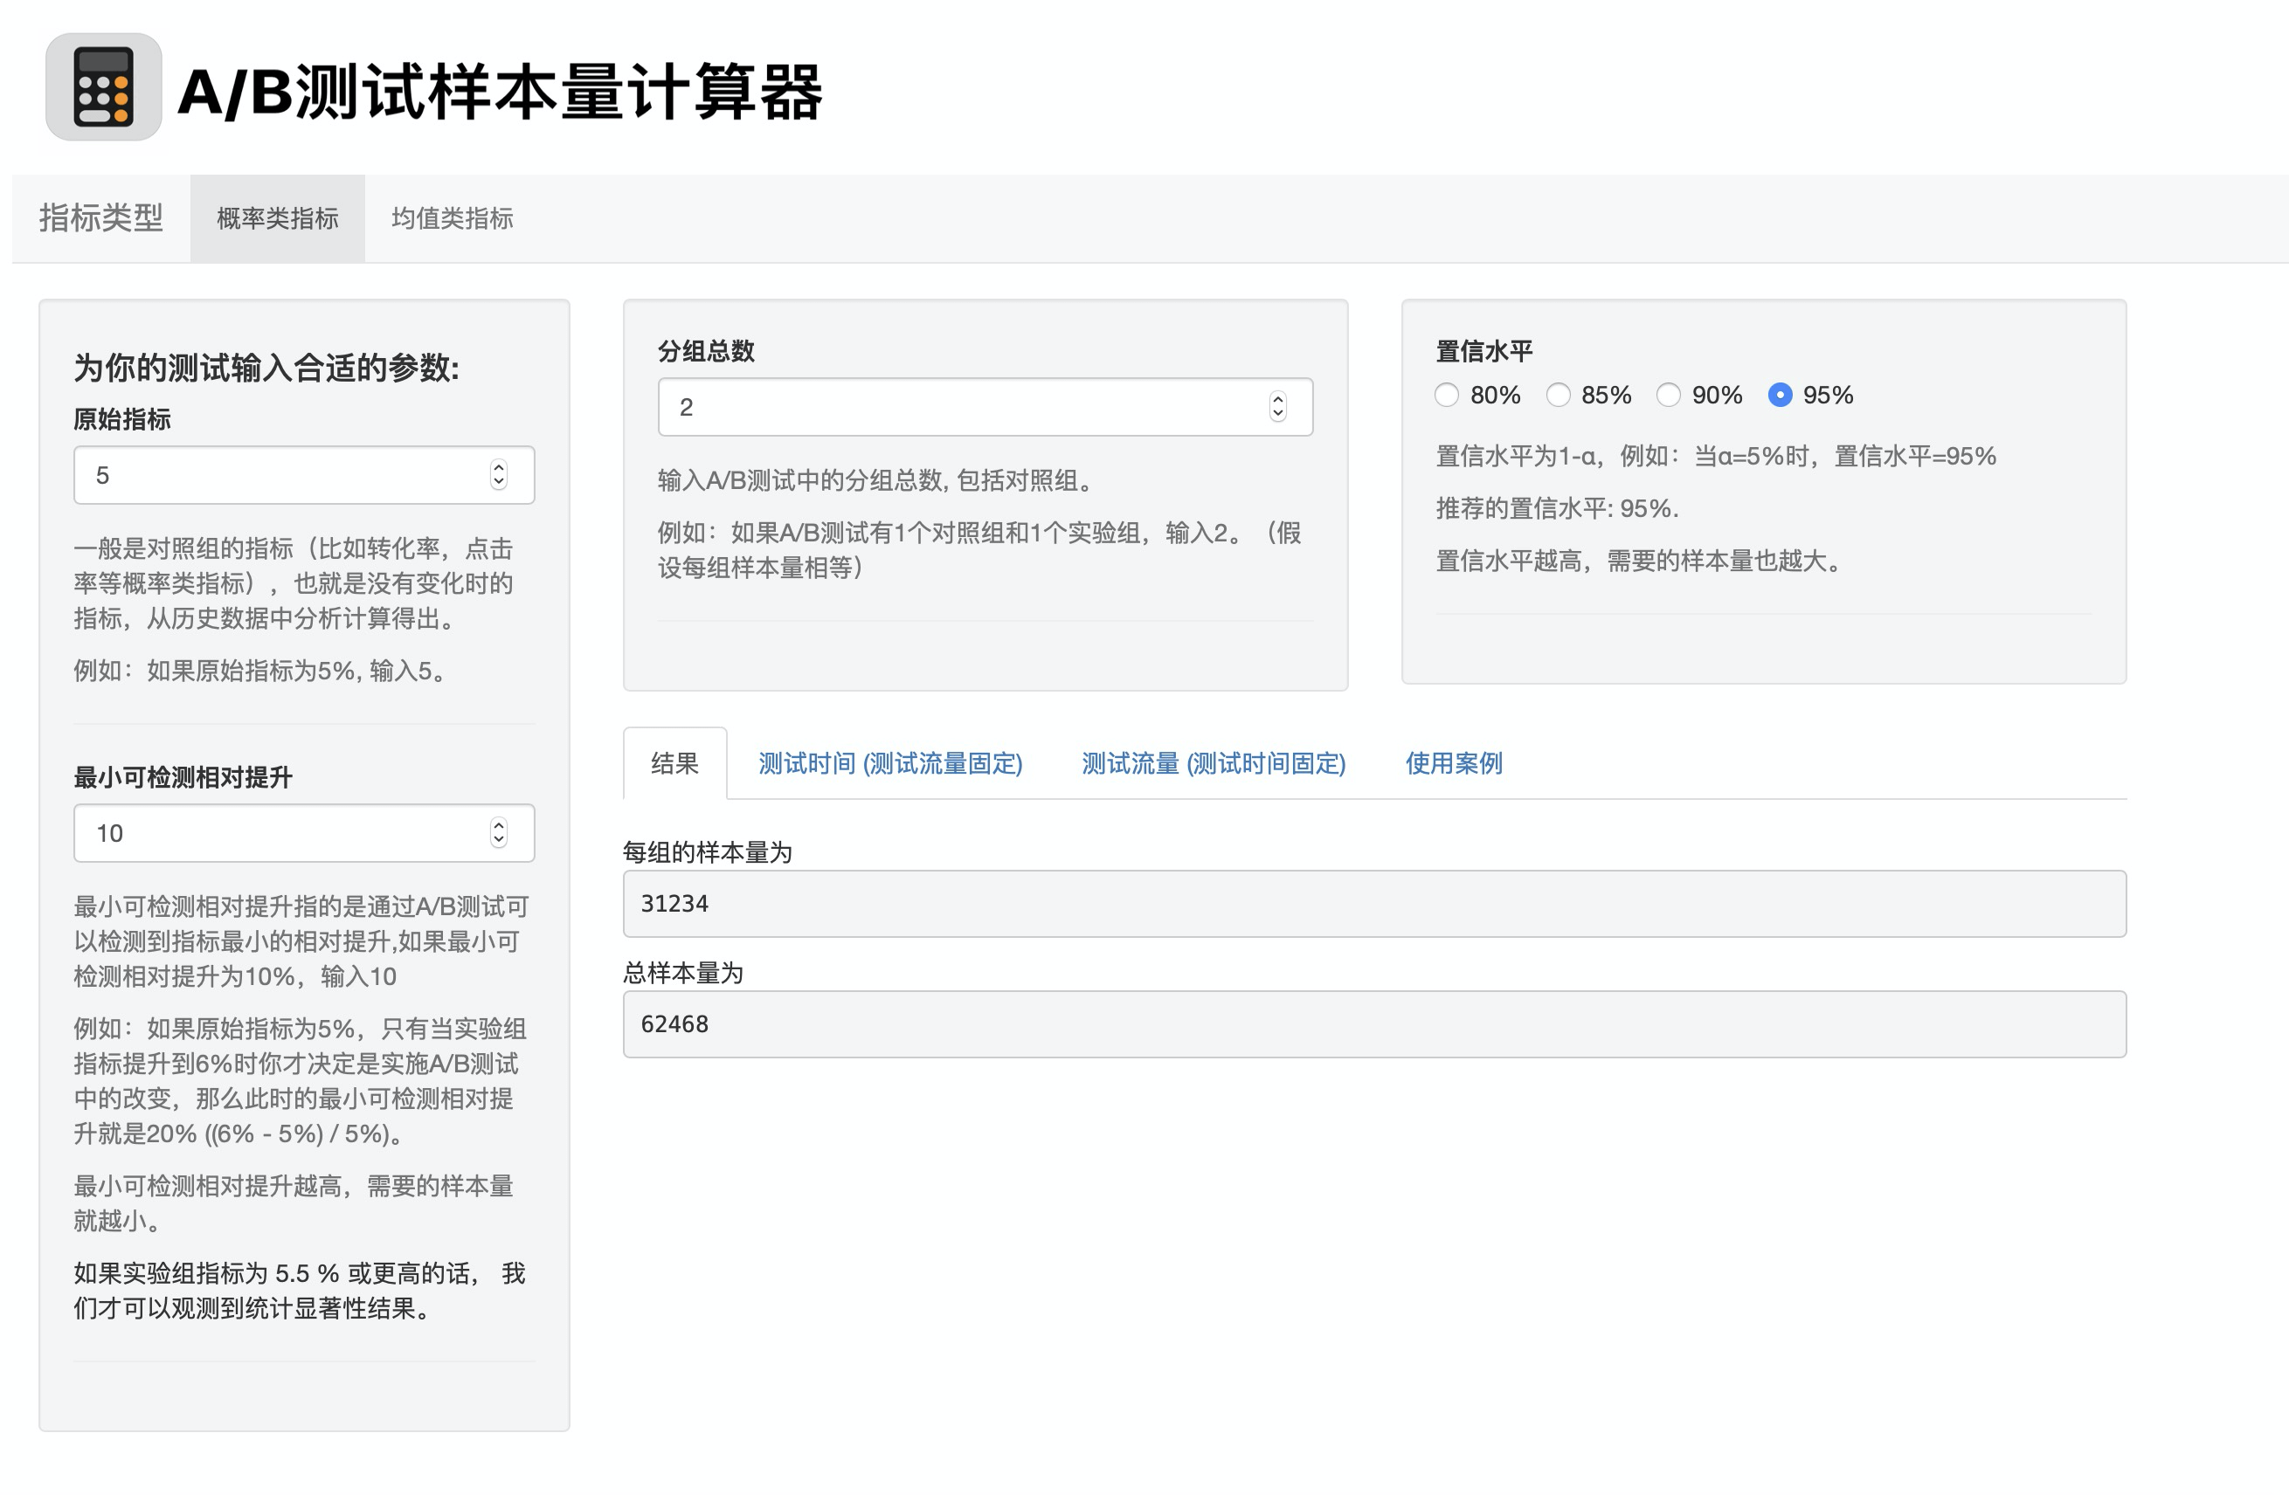Select the 80% confidence level radio
Image resolution: width=2289 pixels, height=1495 pixels.
pyautogui.click(x=1447, y=395)
